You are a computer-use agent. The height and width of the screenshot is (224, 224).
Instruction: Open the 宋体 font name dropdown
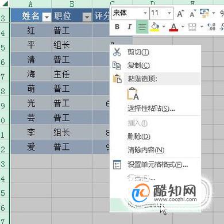[x=145, y=13]
